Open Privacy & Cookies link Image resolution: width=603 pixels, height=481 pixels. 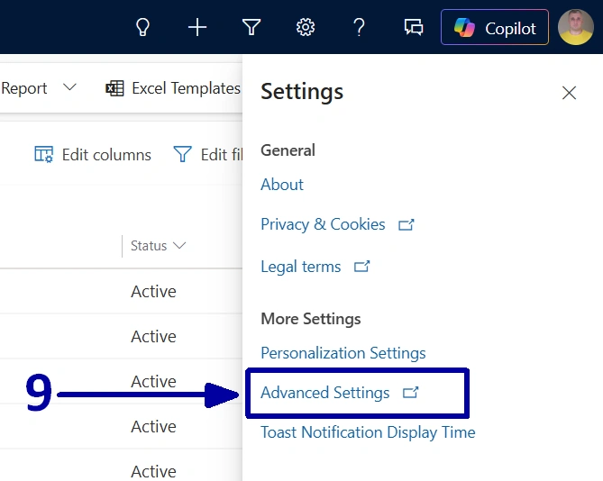pyautogui.click(x=323, y=224)
